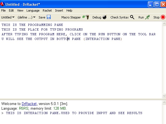
Task: Click the 'version 5.0.1 [3m]' text
Action: click(53, 104)
